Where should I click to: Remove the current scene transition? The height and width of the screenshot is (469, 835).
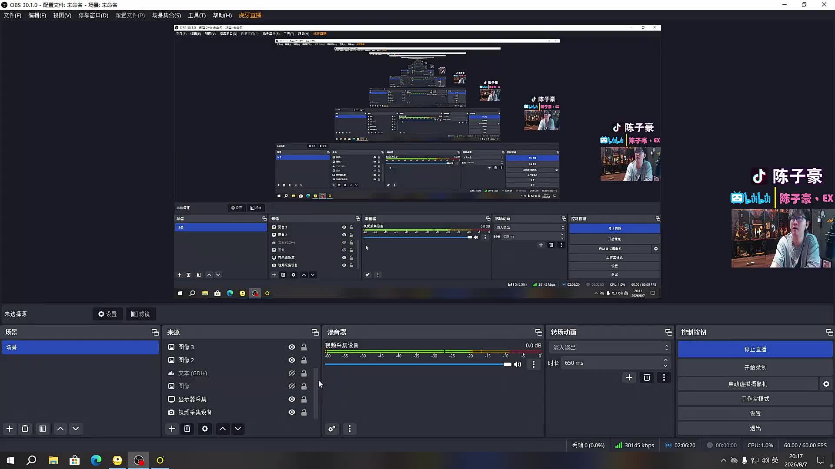[647, 377]
